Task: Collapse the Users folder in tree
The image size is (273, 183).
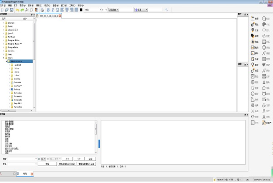Action: 3,58
